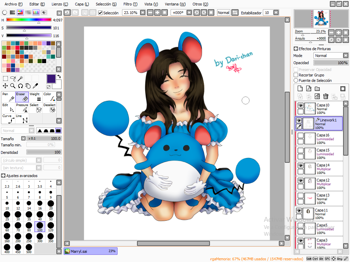Screen dimensions: 350x262
Task: Pick the Line tool
Action: click(22, 118)
